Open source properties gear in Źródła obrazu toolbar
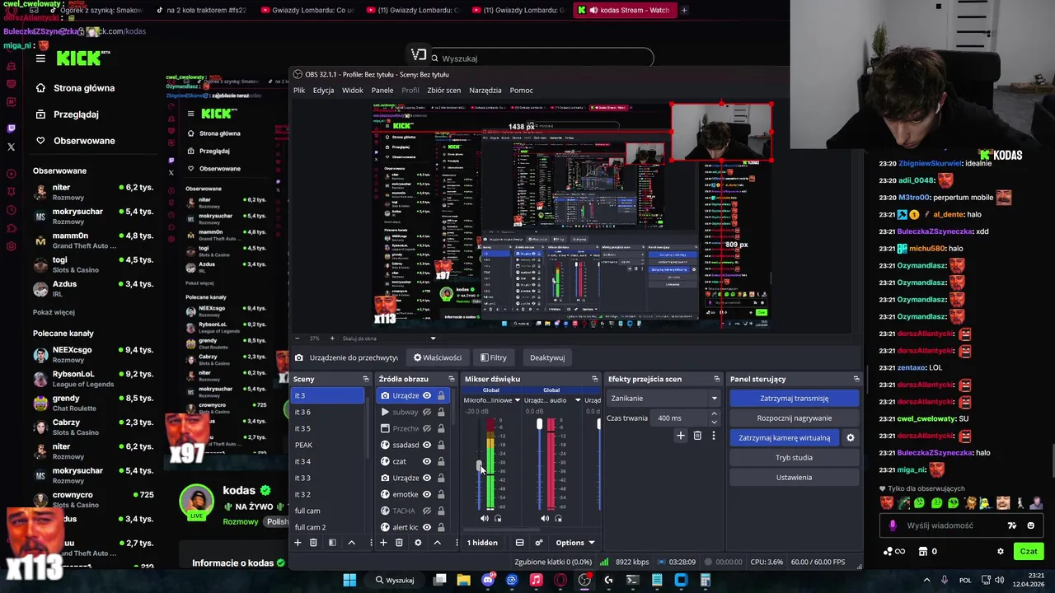This screenshot has width=1055, height=593. click(x=418, y=543)
